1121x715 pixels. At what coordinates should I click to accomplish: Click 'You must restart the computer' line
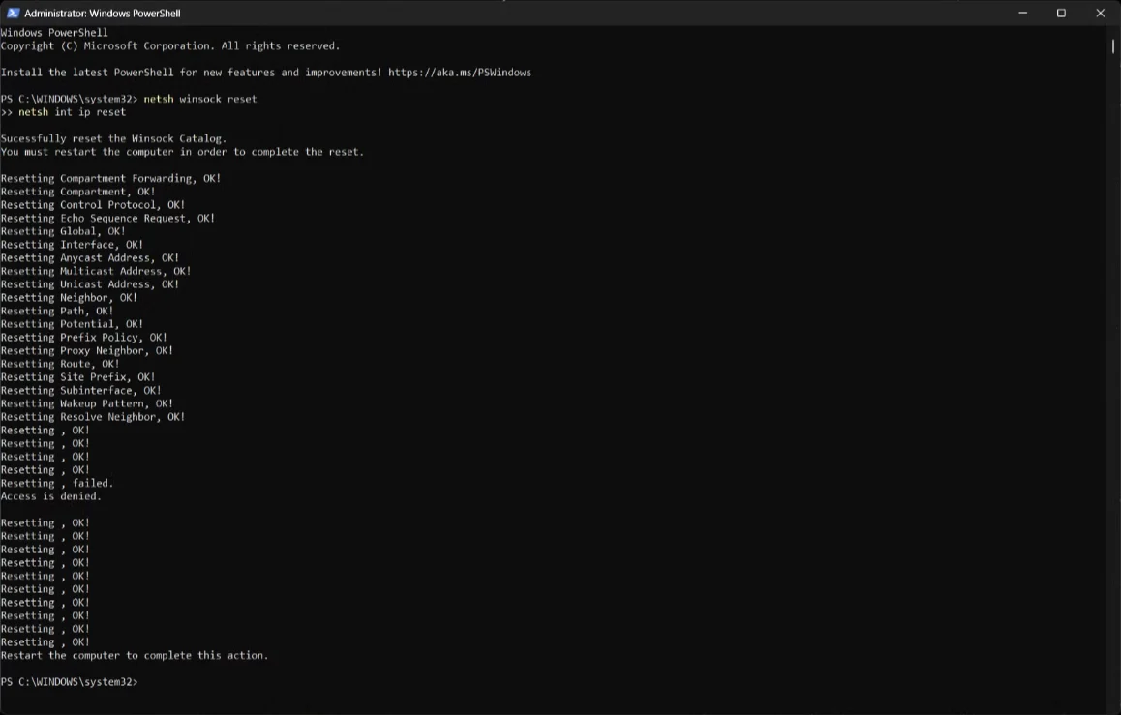[182, 152]
